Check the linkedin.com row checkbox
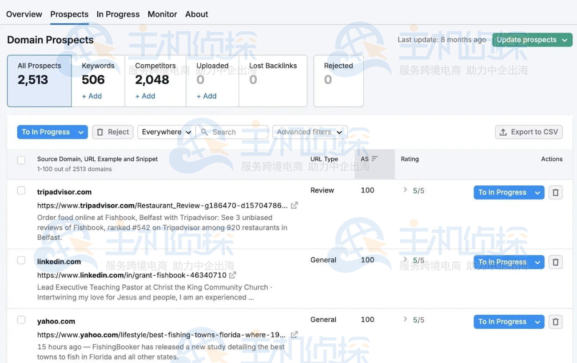This screenshot has height=363, width=577. point(21,260)
